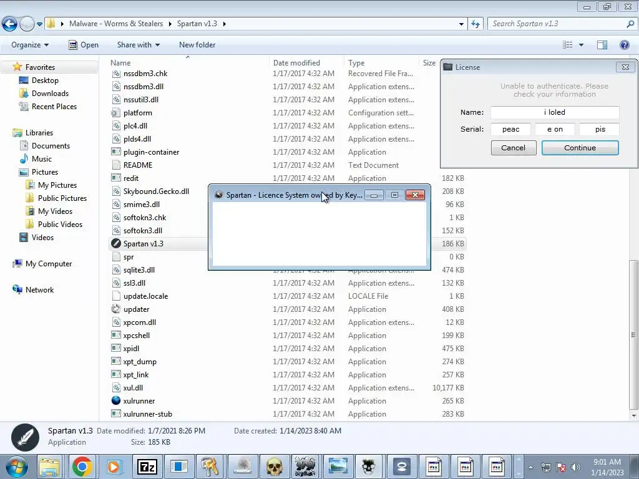
Task: Close the License dialog
Action: (x=625, y=67)
